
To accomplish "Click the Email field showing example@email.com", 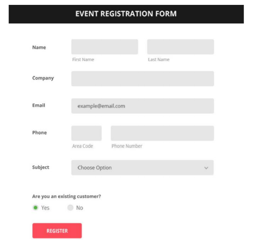I will 143,106.
